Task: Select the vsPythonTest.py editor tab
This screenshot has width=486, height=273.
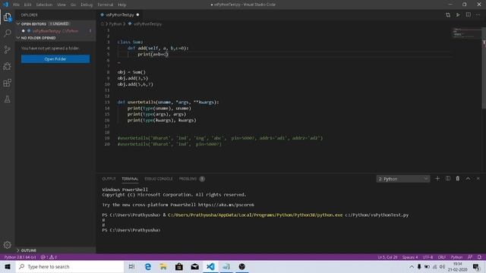Action: coord(120,15)
